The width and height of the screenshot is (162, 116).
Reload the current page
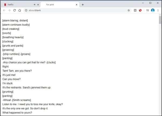click(15, 10)
